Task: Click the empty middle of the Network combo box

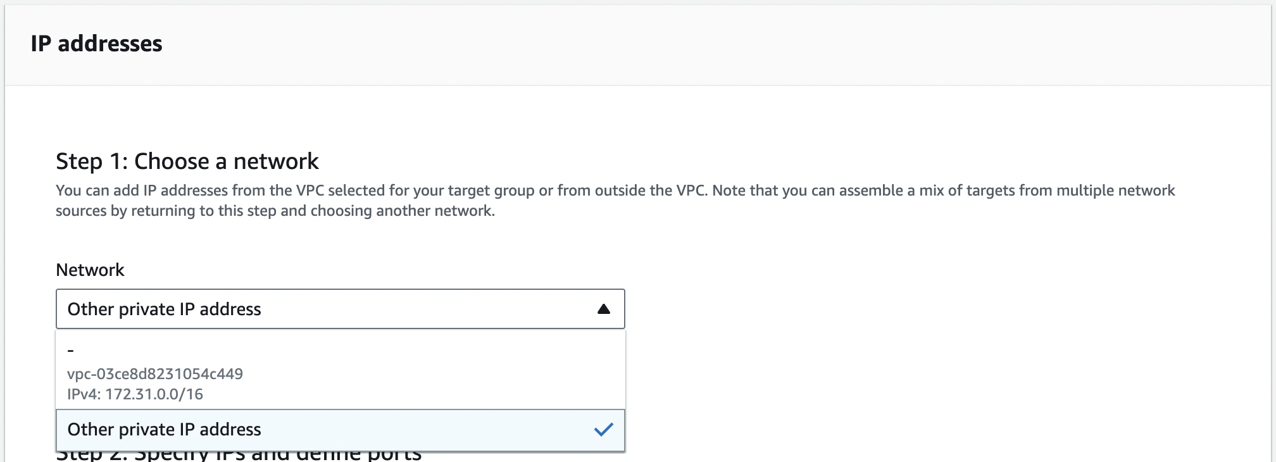Action: (x=424, y=309)
